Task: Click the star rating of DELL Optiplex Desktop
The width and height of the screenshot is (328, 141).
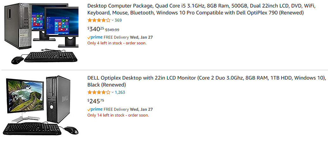Action: coord(99,93)
